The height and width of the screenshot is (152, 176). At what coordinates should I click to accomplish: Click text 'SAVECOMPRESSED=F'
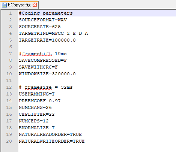(x=43, y=60)
